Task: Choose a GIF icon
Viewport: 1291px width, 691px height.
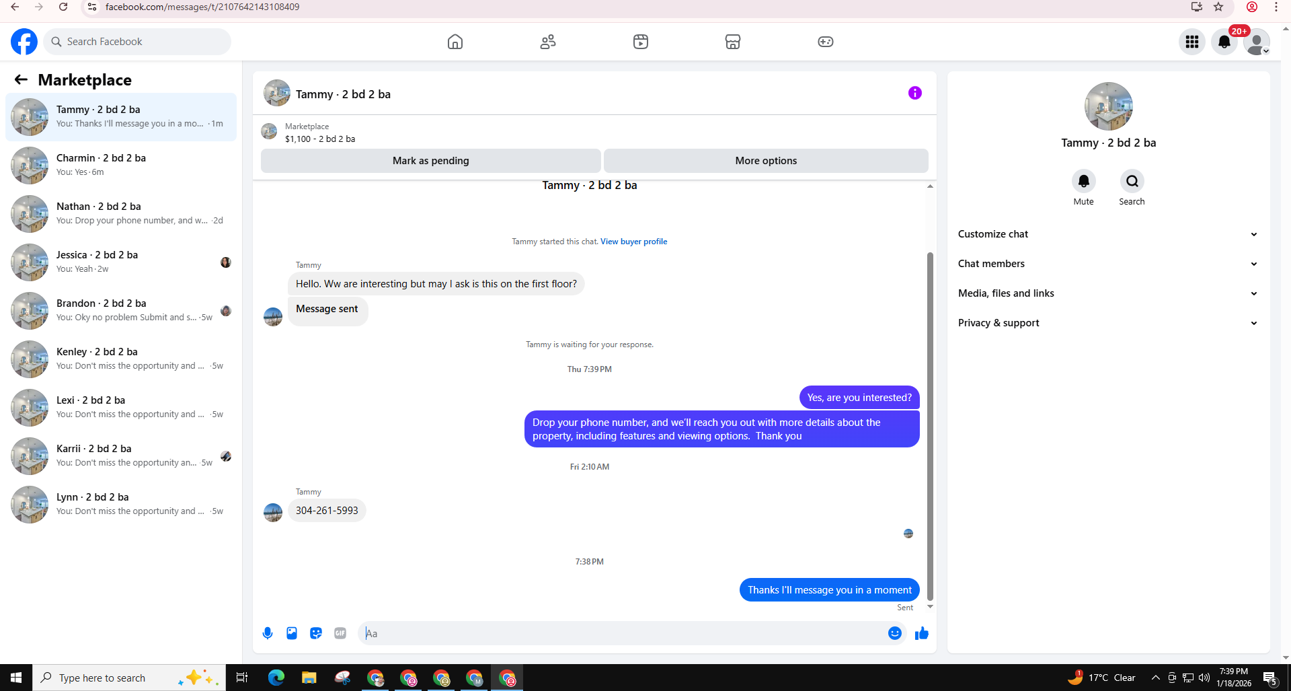Action: 340,633
